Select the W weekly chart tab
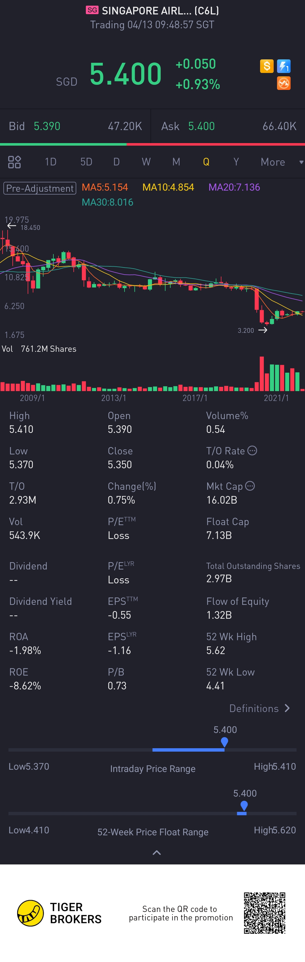Screen dimensions: 305x962 [146, 162]
